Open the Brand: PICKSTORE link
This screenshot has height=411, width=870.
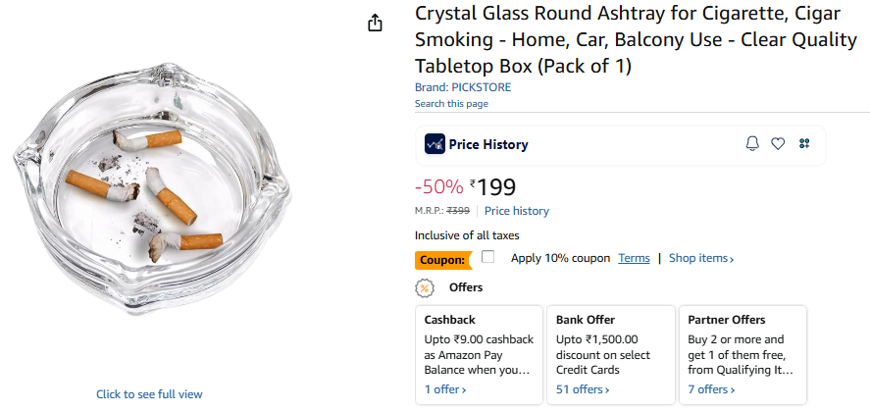click(463, 87)
